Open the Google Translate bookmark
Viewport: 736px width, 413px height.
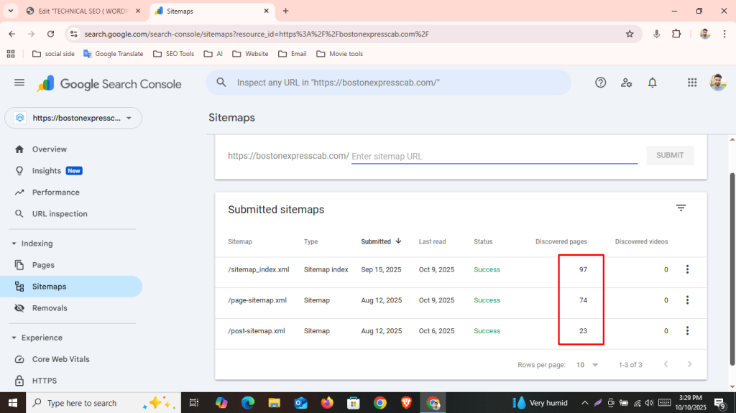(113, 54)
